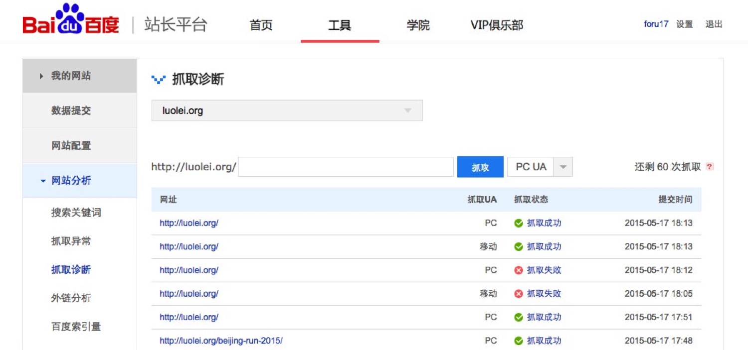Viewport: 748px width, 350px height.
Task: Select 抓取异常 in the sidebar
Action: 71,241
